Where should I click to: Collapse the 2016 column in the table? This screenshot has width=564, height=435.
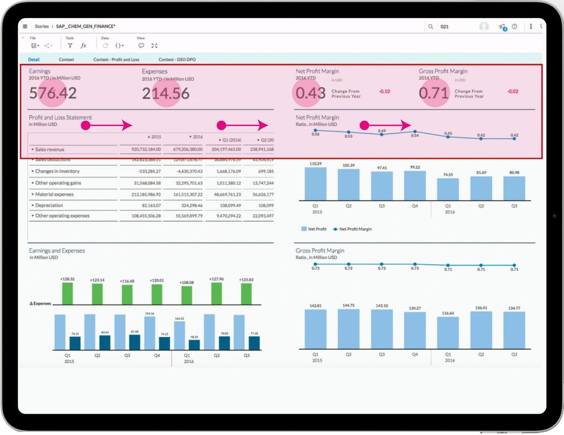tap(192, 136)
